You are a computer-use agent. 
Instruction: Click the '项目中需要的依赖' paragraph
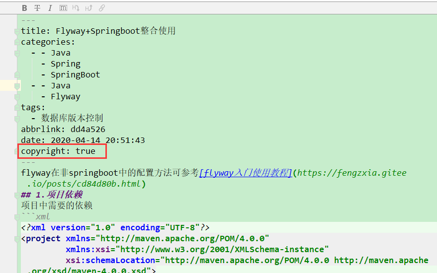coord(57,205)
